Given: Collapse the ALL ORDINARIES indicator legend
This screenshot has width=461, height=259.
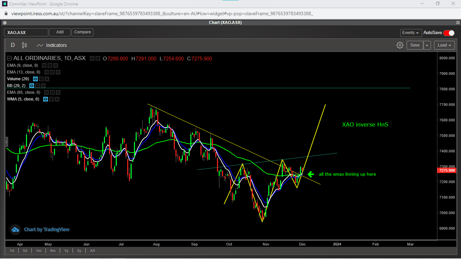Looking at the screenshot, I should [9, 58].
